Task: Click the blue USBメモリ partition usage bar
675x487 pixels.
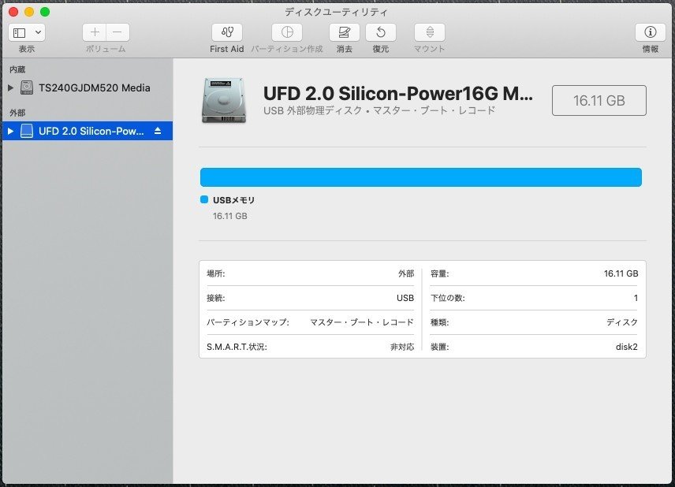Action: pyautogui.click(x=420, y=177)
